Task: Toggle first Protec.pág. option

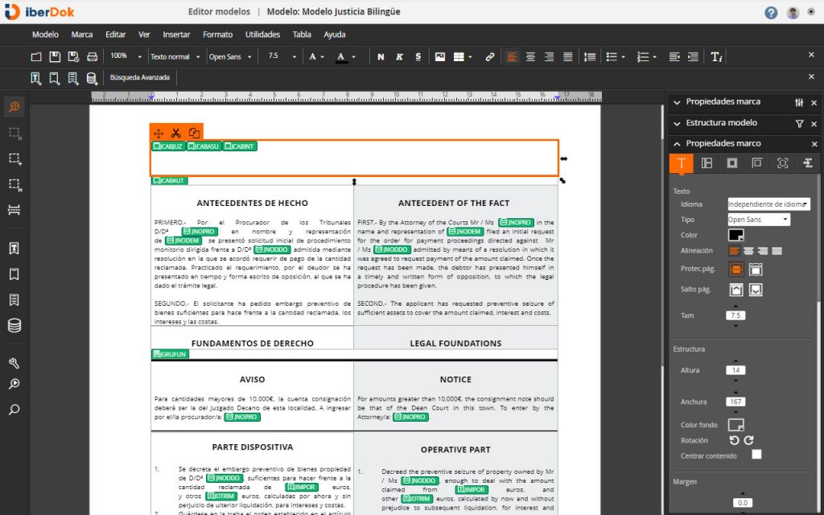Action: (x=736, y=270)
